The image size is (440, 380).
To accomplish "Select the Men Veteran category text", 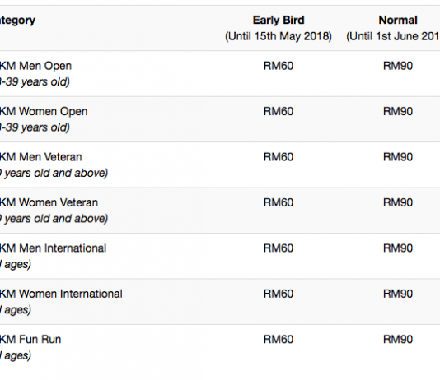I will pos(41,157).
